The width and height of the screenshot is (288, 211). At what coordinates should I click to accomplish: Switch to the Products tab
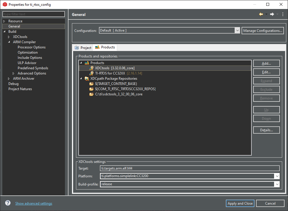tap(105, 47)
